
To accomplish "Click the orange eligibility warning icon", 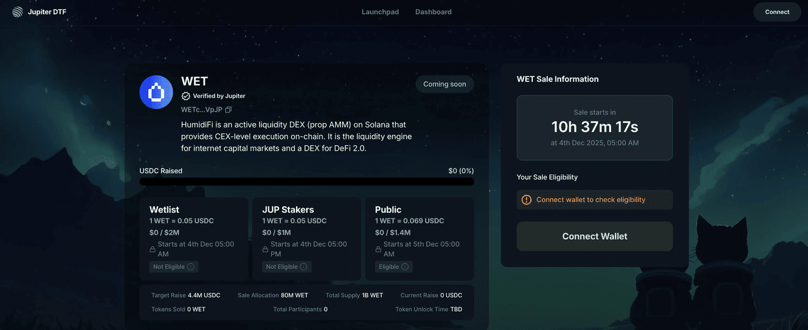I will pyautogui.click(x=526, y=200).
